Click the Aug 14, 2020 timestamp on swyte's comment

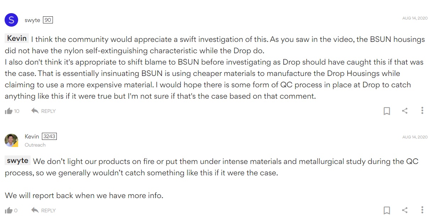415,18
